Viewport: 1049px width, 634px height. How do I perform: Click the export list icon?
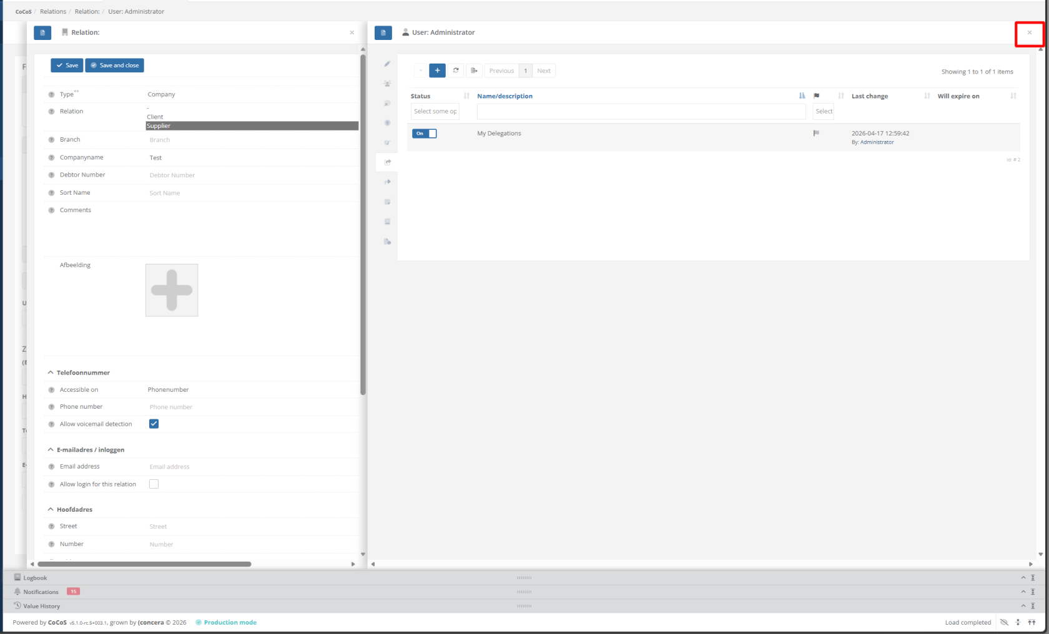[474, 71]
